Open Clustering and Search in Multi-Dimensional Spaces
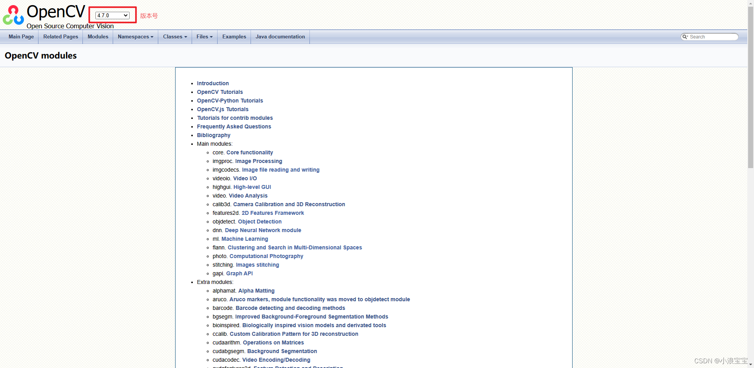The height and width of the screenshot is (368, 754). [x=295, y=247]
